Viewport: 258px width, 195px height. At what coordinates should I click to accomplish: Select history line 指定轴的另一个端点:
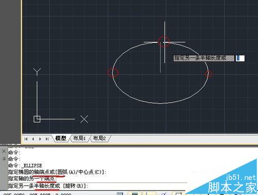click(32, 178)
